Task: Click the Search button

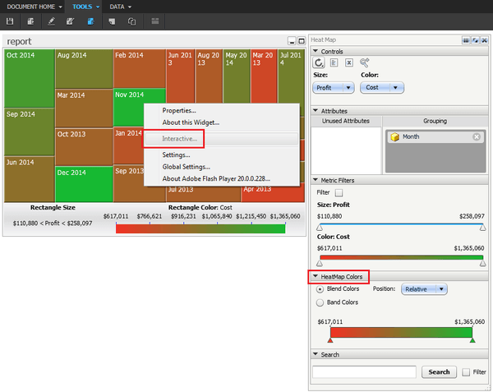Action: (439, 372)
